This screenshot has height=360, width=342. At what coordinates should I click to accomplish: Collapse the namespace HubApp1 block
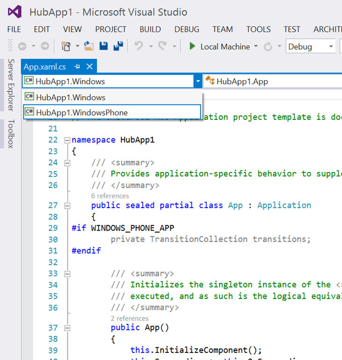67,140
